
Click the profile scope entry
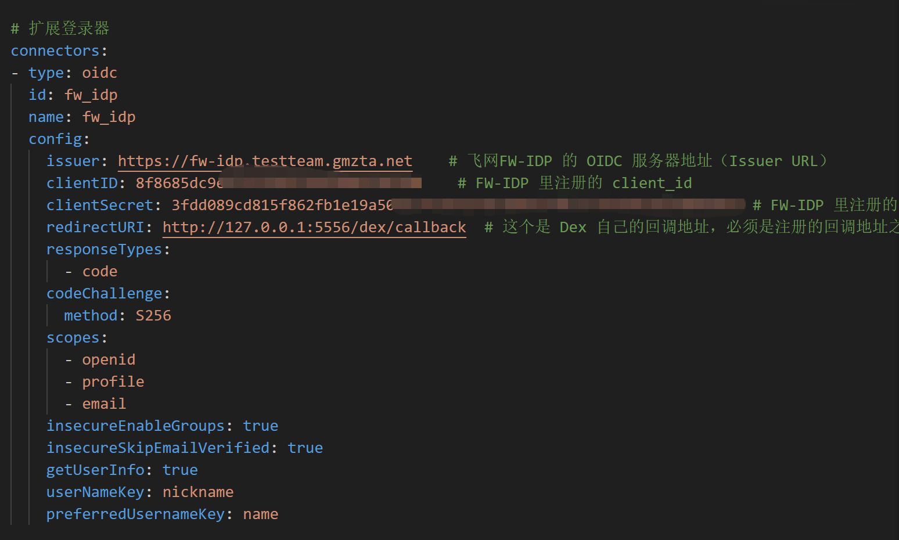click(x=113, y=381)
